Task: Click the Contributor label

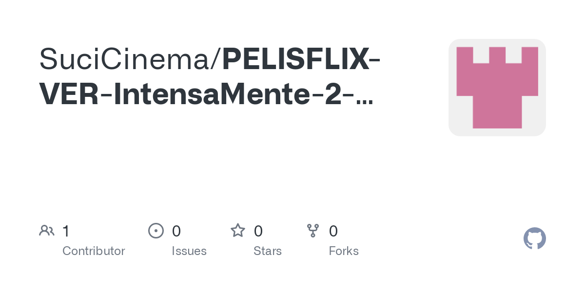Action: tap(94, 251)
